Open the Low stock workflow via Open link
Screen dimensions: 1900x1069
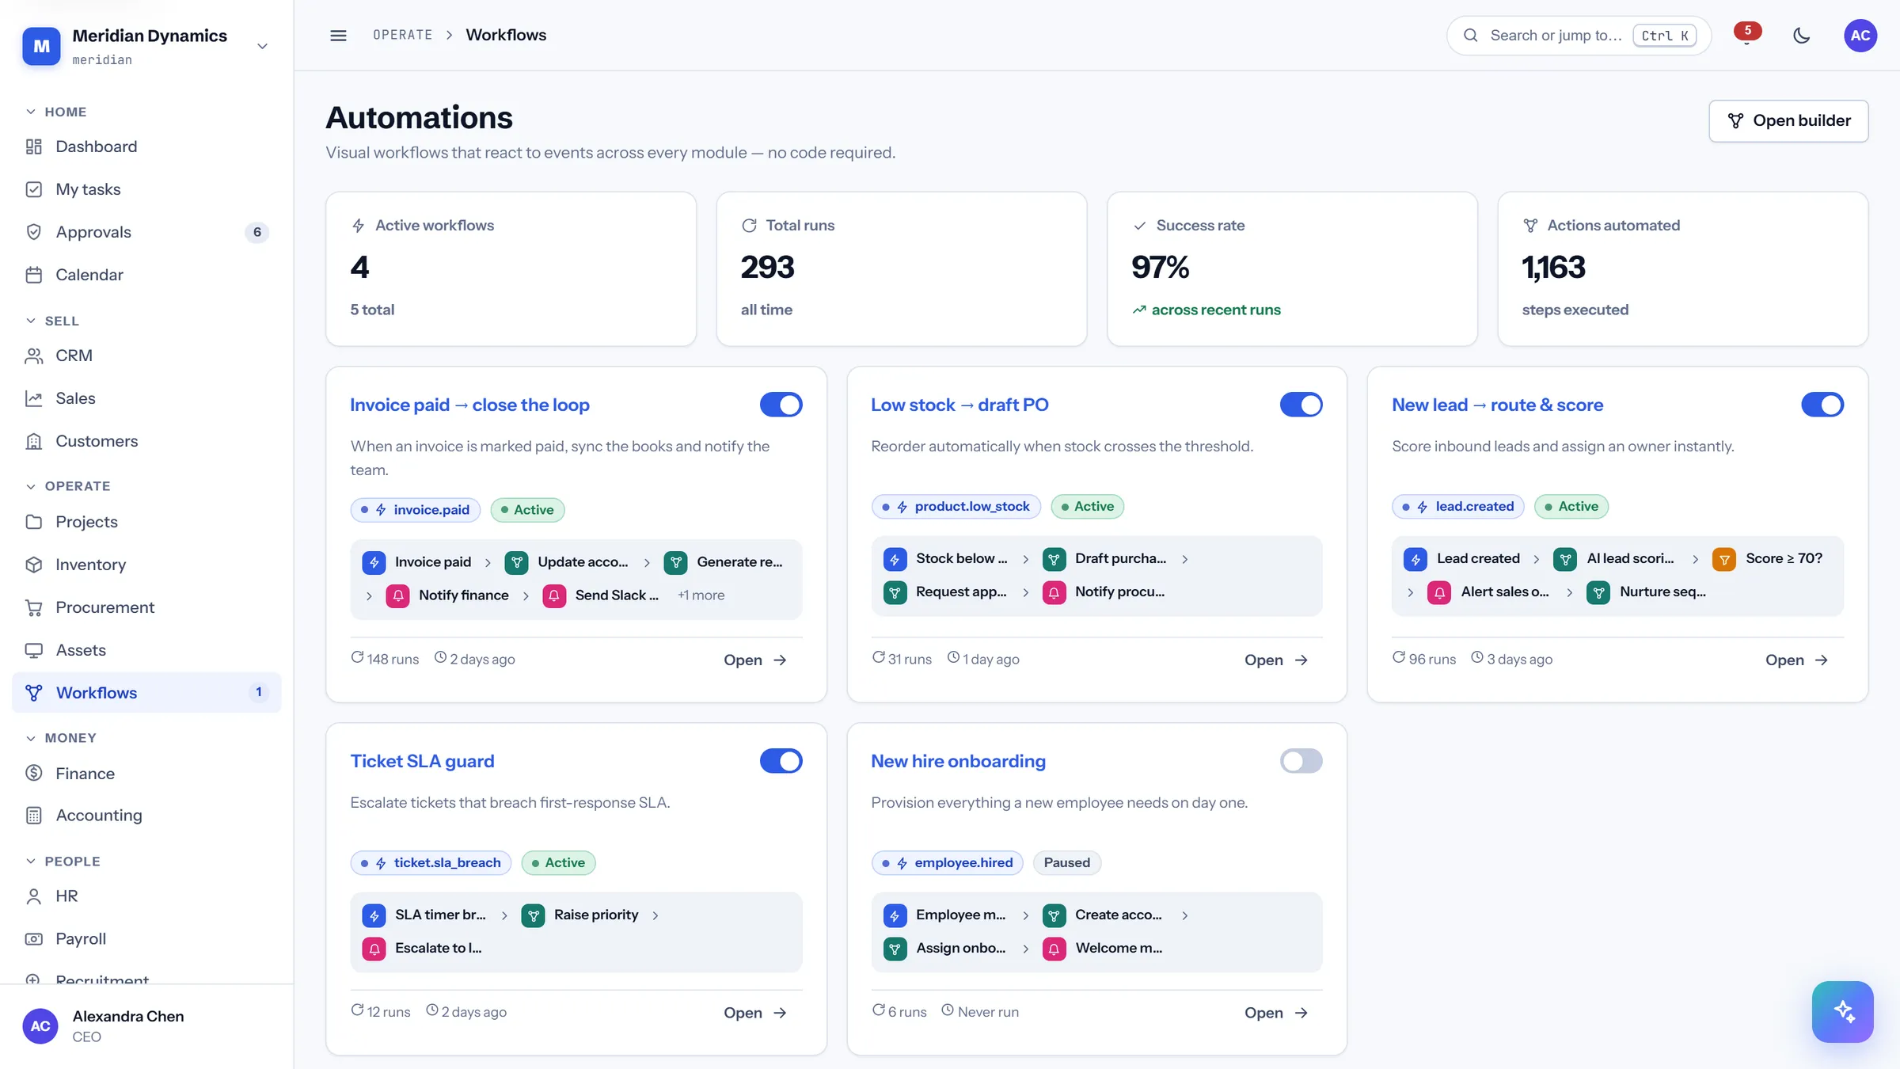[x=1276, y=660]
